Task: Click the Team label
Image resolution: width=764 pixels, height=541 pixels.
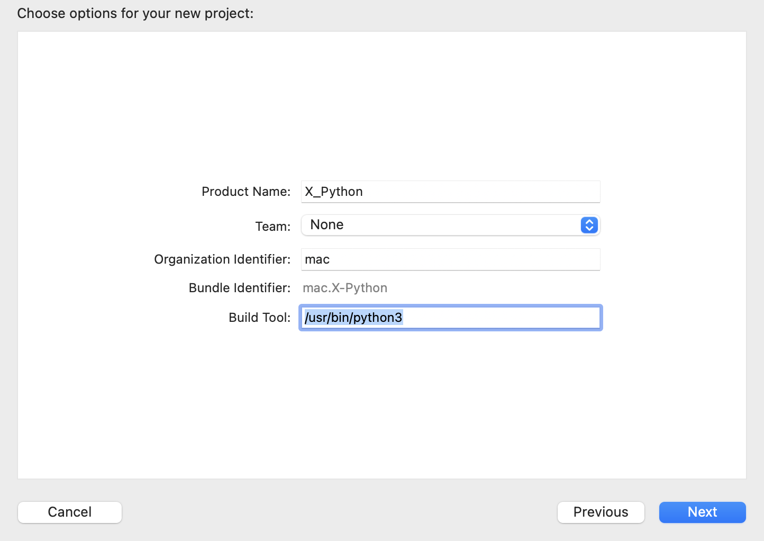Action: coord(272,226)
